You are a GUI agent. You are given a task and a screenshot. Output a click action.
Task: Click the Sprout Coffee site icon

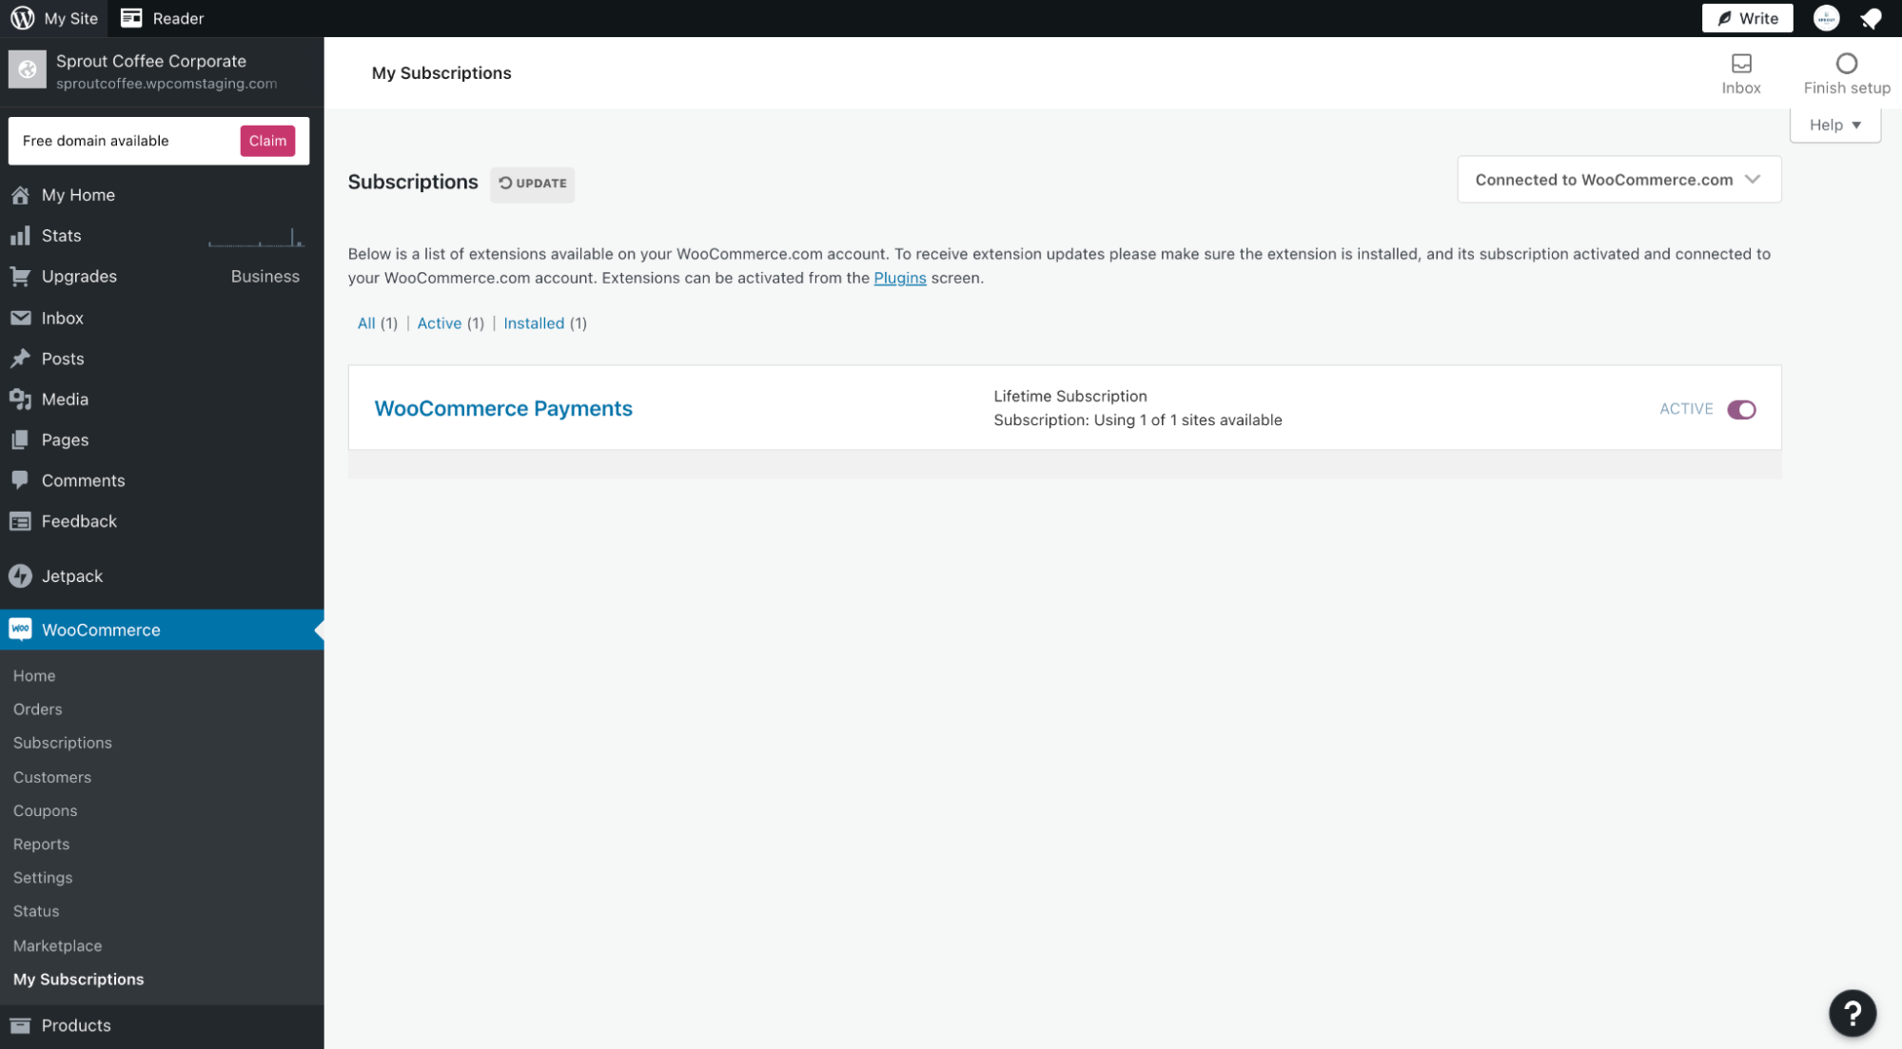[x=27, y=70]
